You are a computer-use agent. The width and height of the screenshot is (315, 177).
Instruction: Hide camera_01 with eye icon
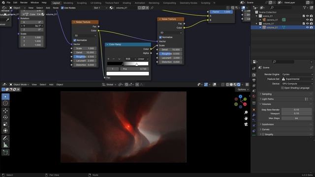[x=307, y=20]
